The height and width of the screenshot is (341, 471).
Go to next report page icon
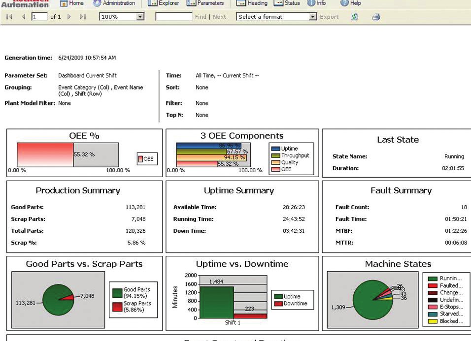(69, 17)
